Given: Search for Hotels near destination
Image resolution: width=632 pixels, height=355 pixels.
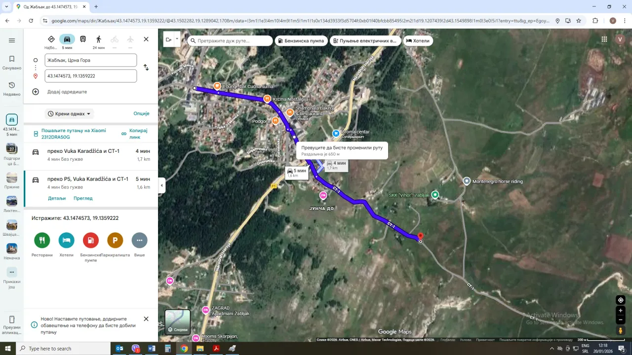Looking at the screenshot, I should (x=66, y=240).
